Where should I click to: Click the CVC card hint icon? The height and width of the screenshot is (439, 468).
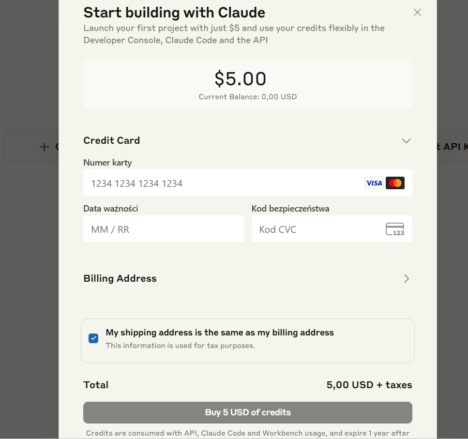click(395, 229)
